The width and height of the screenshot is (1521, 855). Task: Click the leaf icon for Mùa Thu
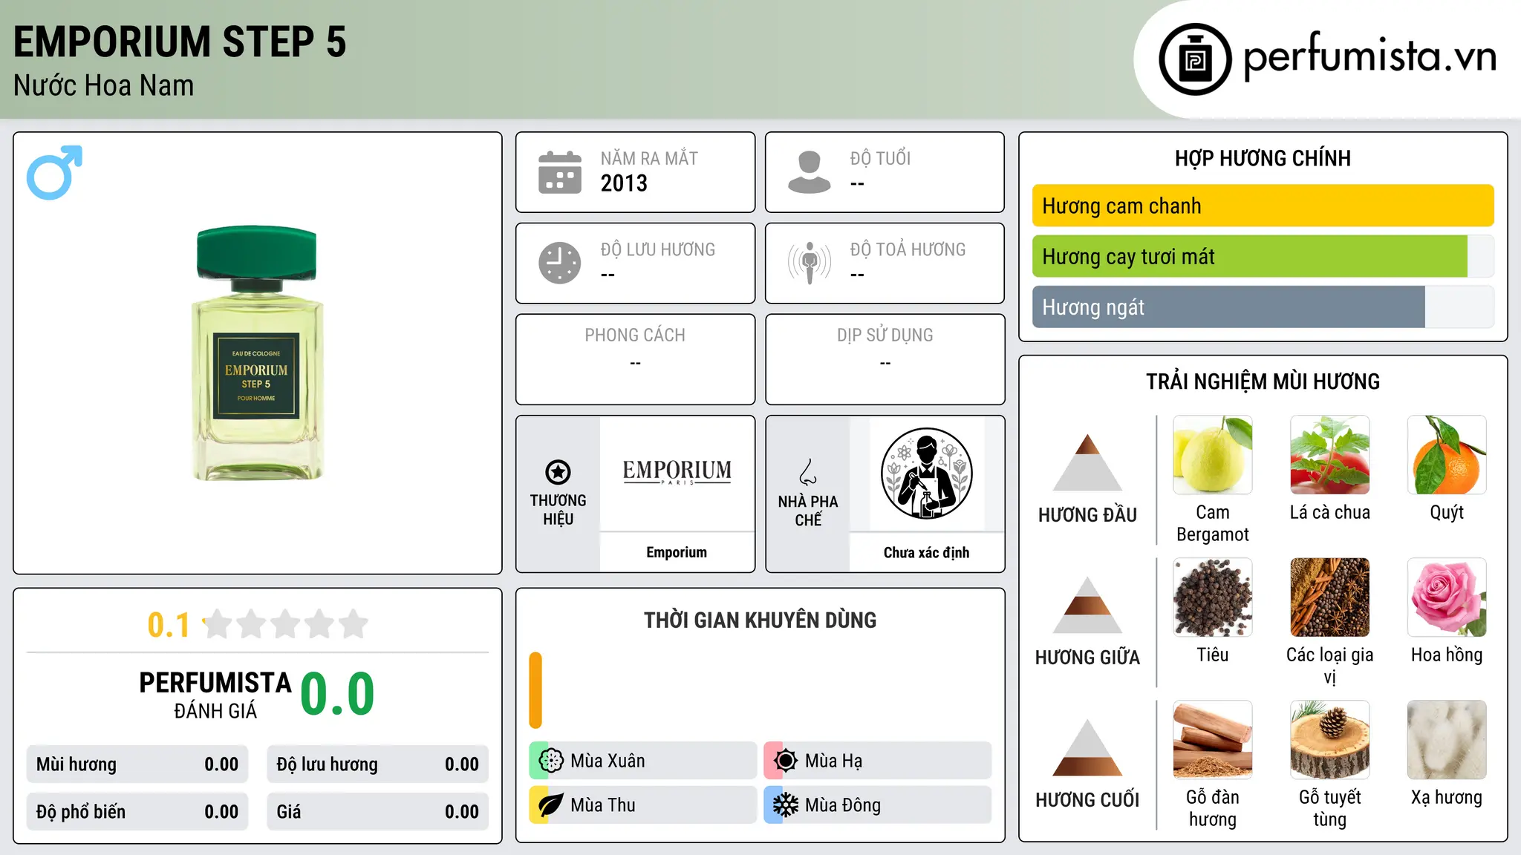click(x=551, y=805)
